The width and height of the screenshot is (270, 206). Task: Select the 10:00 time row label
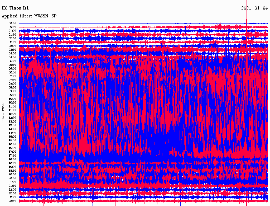point(12,99)
